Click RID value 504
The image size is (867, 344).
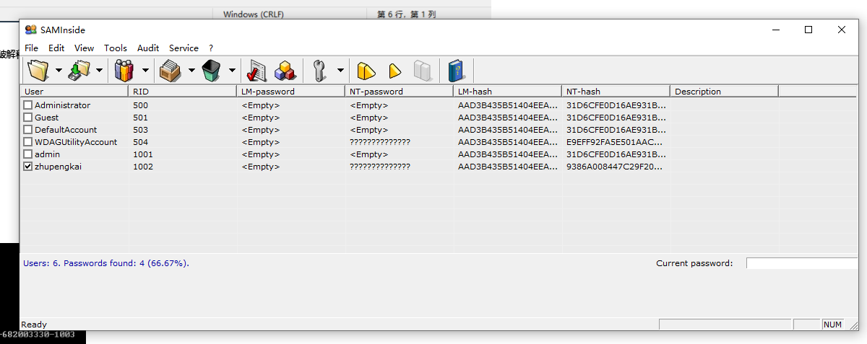coord(140,142)
